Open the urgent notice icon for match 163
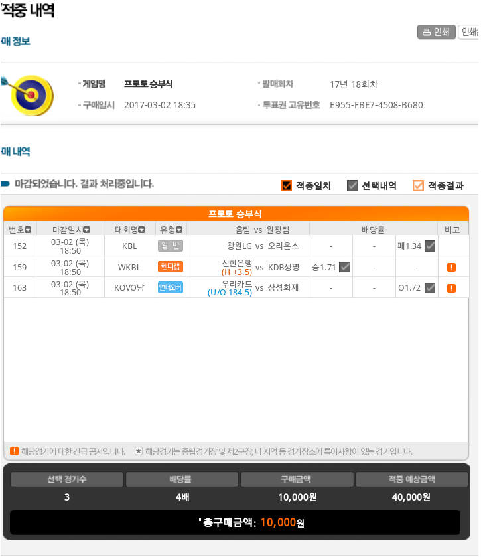This screenshot has width=481, height=557. coord(451,288)
